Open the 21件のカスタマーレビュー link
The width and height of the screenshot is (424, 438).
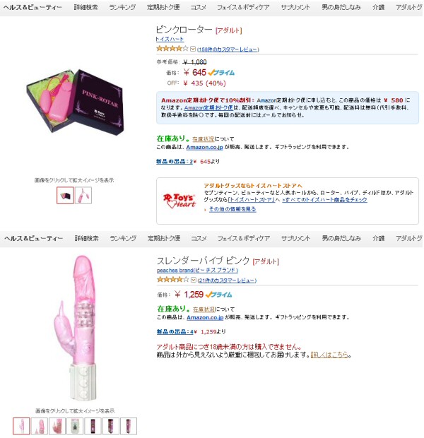click(227, 280)
